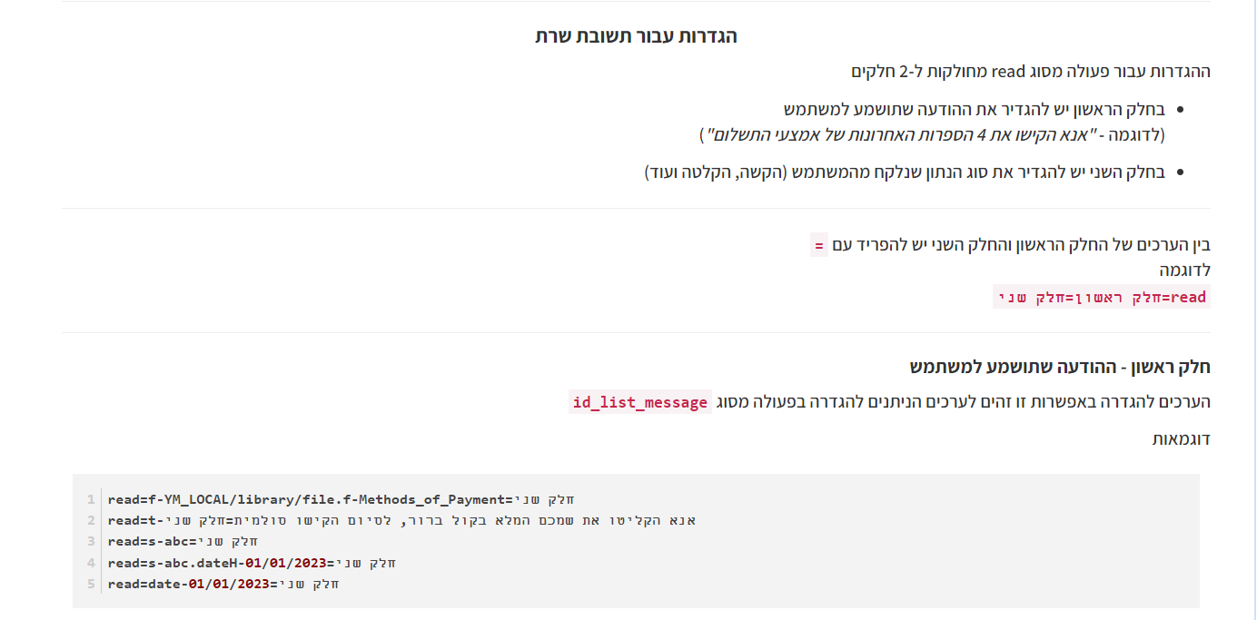Click the code line starting with read=t-

click(401, 520)
